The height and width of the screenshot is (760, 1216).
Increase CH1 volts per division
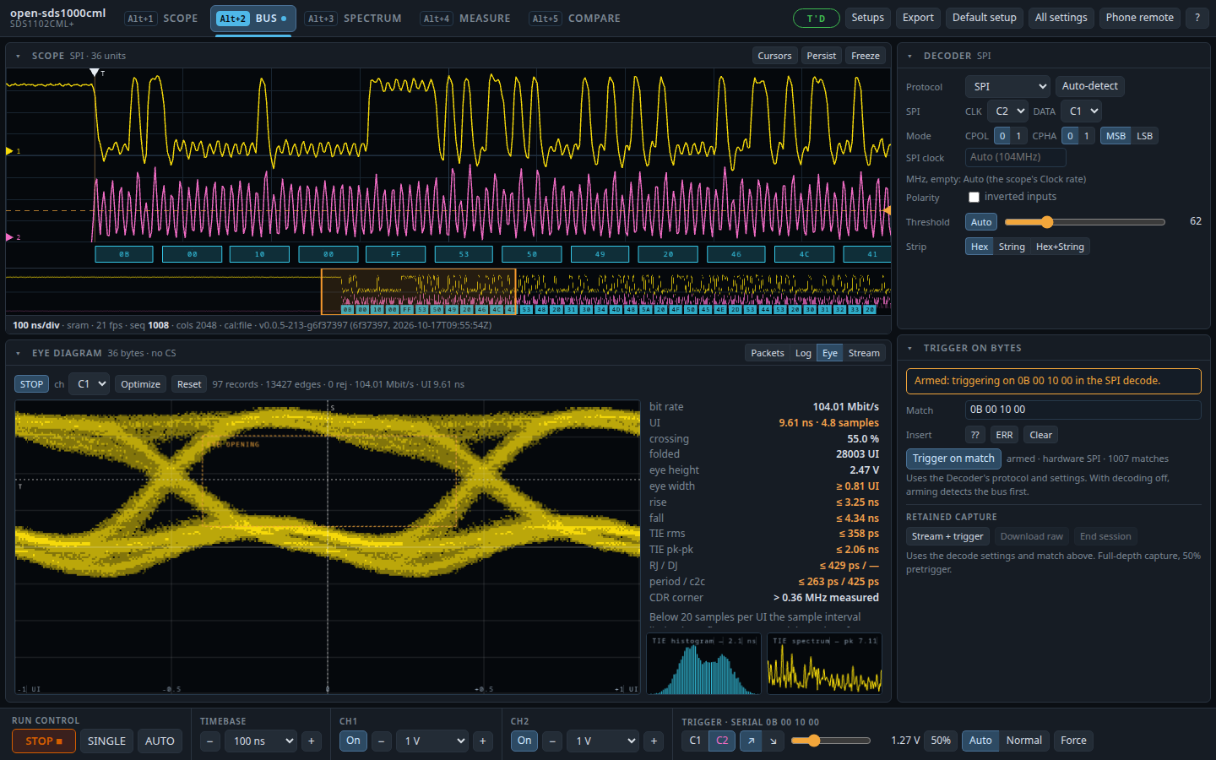tap(483, 741)
